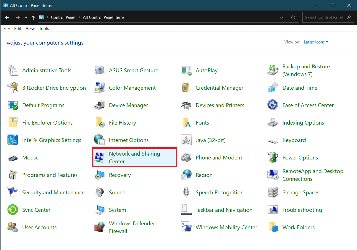
Task: Click the Keyboard icon
Action: [273, 141]
